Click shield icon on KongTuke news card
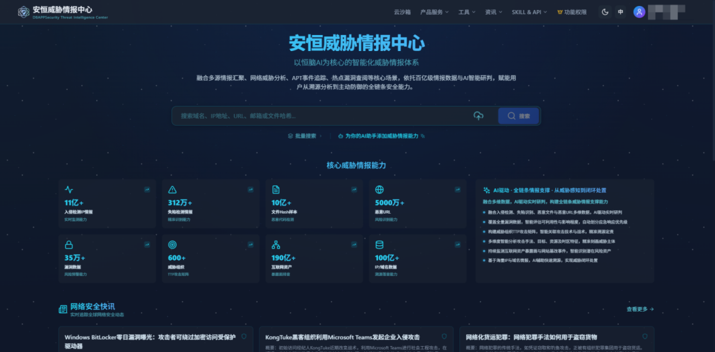This screenshot has width=715, height=352. [444, 337]
